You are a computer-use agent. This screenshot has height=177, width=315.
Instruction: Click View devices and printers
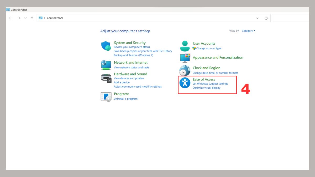[x=129, y=78]
